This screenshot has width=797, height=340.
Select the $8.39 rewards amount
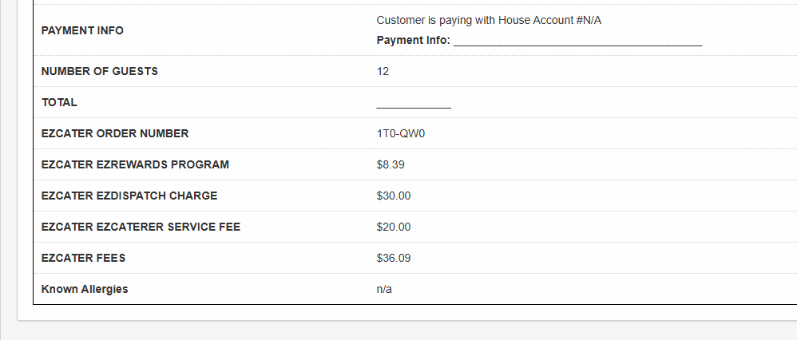pyautogui.click(x=391, y=164)
